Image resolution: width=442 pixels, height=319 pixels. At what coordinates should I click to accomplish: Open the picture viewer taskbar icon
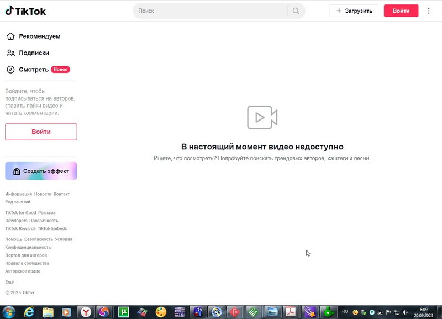coord(272,312)
